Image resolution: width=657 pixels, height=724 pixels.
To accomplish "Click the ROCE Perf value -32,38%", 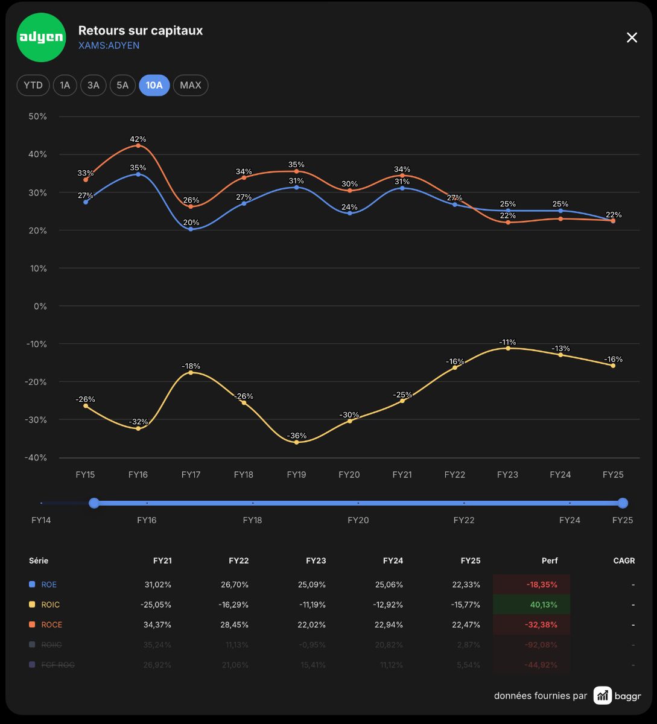I will (x=541, y=624).
